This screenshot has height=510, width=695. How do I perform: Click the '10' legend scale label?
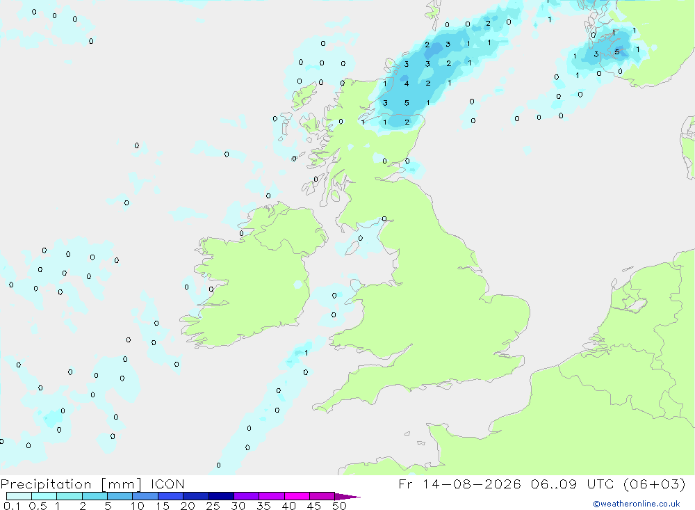pos(138,506)
